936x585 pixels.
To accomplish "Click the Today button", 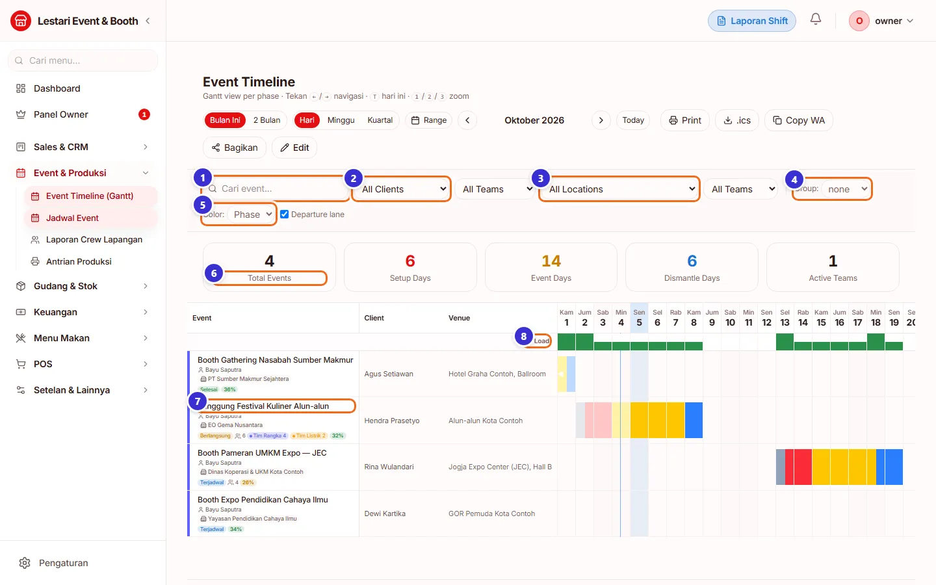I will tap(633, 120).
